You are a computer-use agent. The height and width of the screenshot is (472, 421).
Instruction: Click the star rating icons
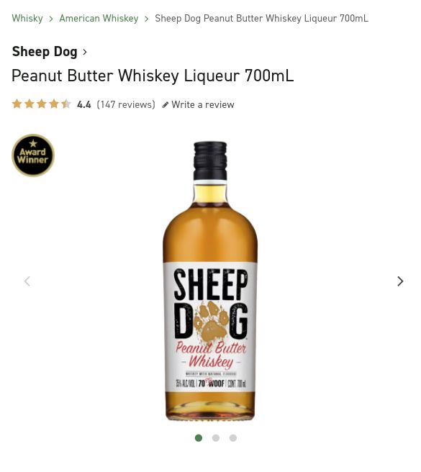[x=42, y=104]
